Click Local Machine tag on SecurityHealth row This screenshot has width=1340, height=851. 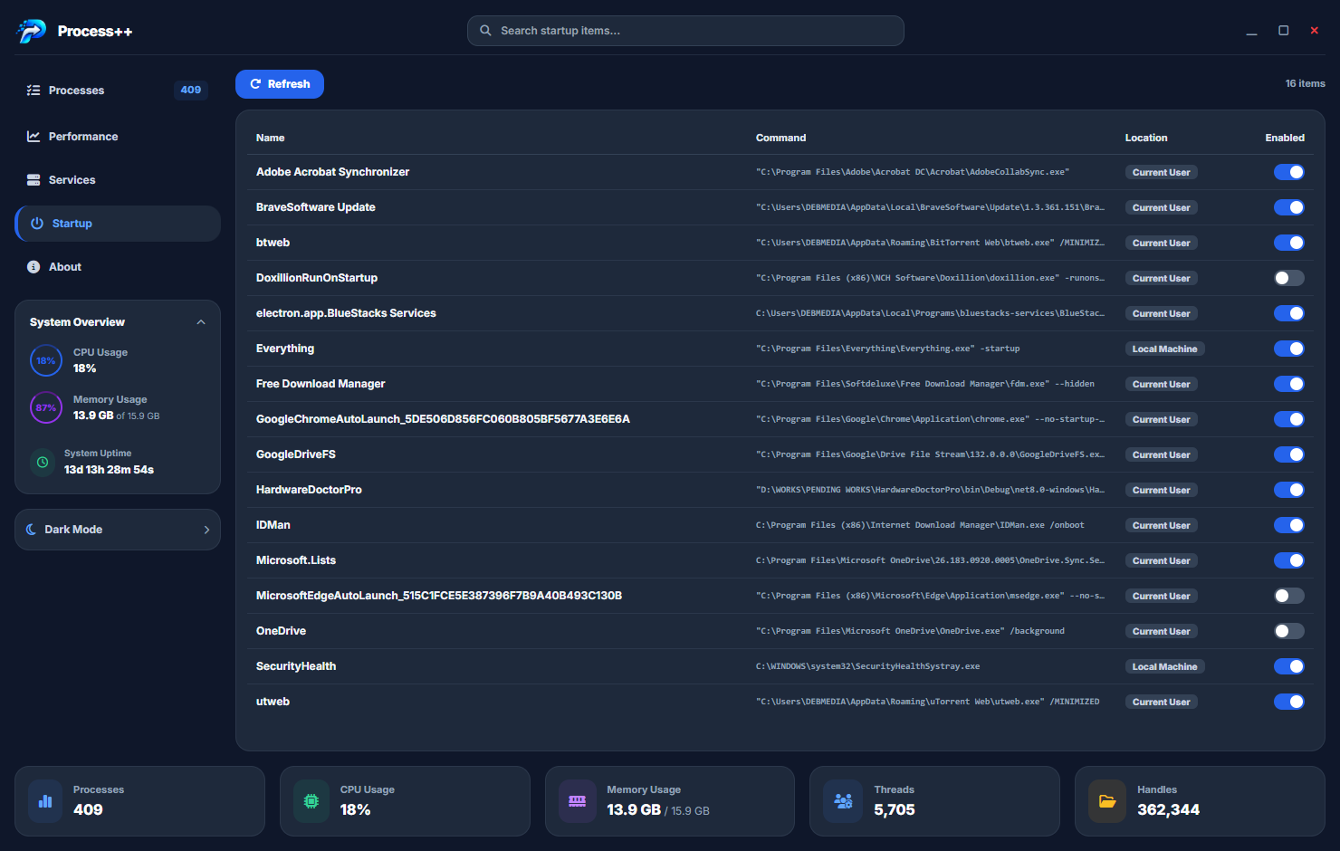[x=1164, y=666]
